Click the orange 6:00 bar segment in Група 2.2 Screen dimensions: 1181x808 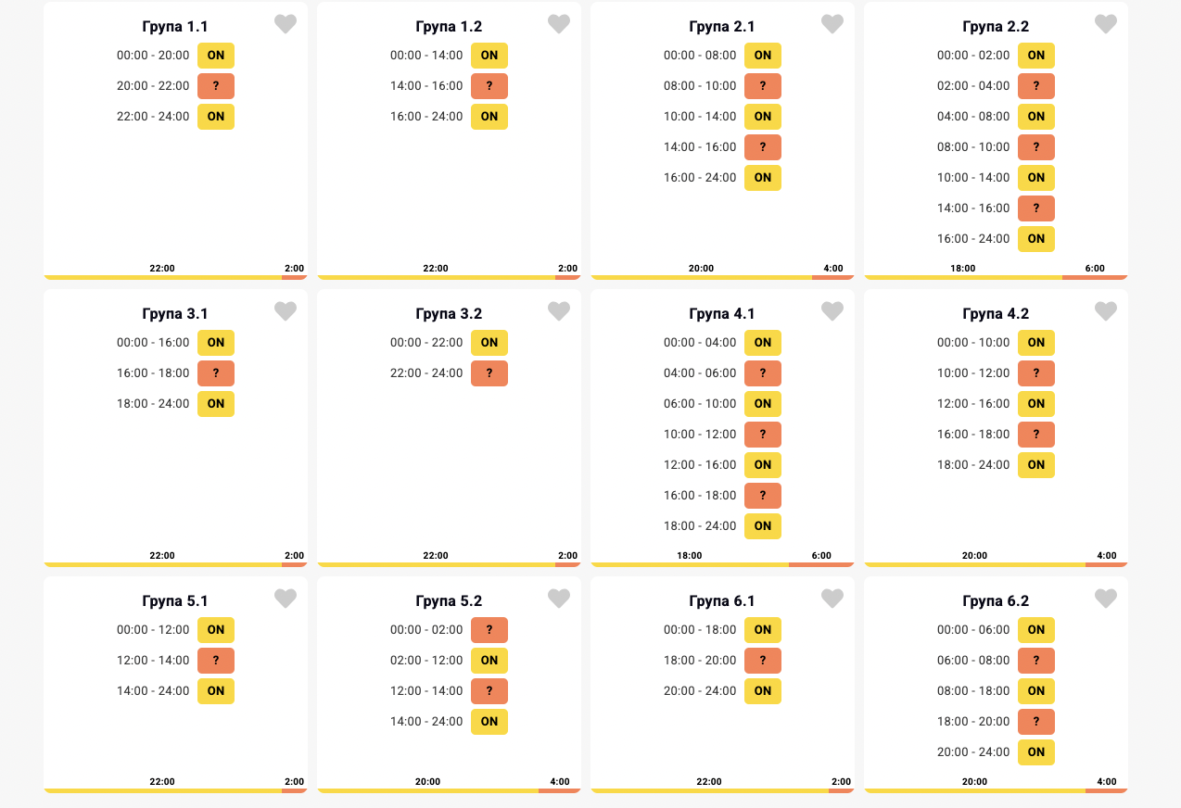(1095, 277)
